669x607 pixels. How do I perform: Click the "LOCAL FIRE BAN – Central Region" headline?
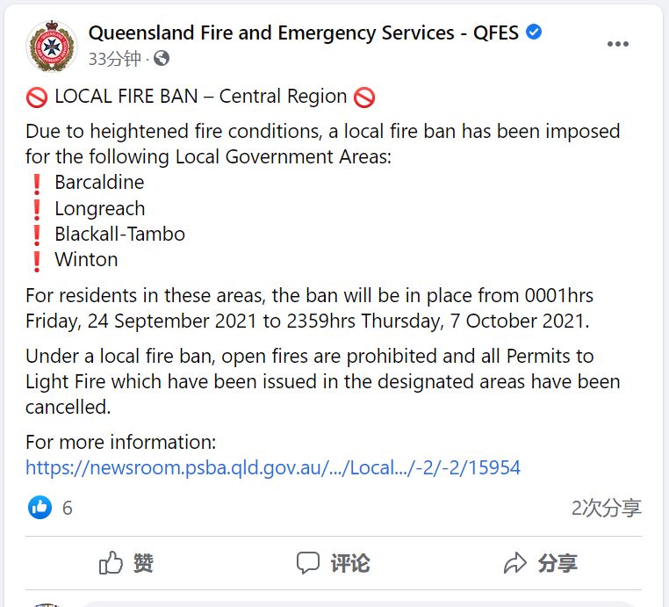[x=201, y=97]
